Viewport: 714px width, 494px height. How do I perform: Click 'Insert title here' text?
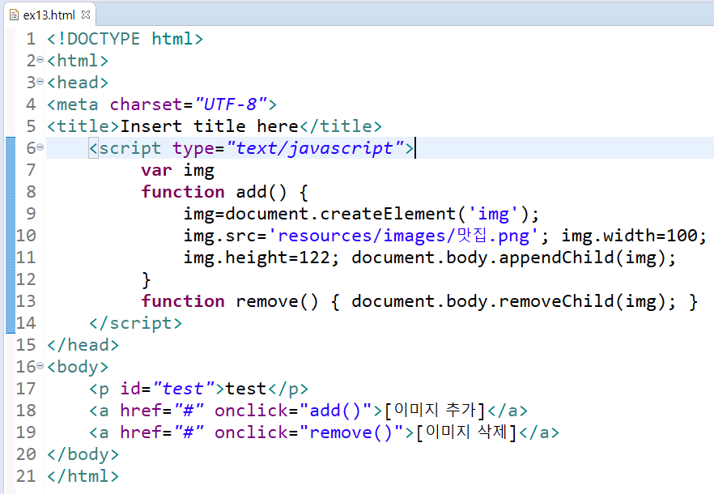210,126
